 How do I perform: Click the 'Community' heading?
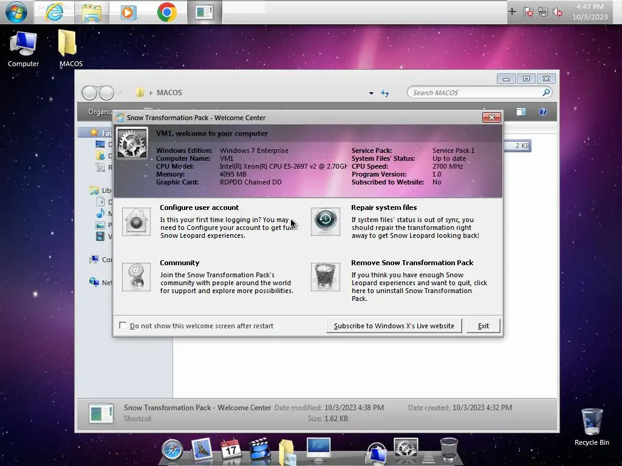179,263
